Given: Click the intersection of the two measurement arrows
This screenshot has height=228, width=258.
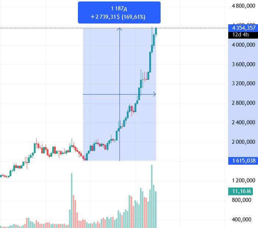Looking at the screenshot, I should pyautogui.click(x=119, y=95).
